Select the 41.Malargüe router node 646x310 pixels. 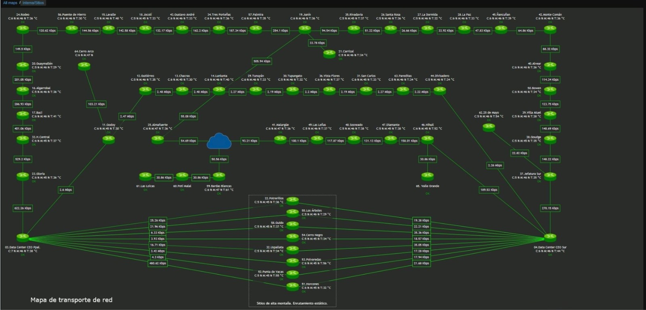coord(280,139)
